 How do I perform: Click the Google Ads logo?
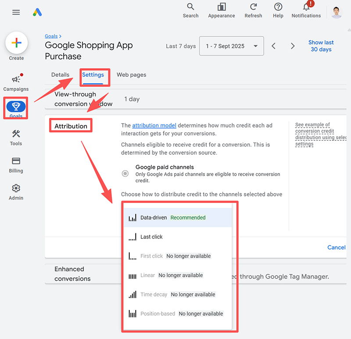click(x=37, y=12)
